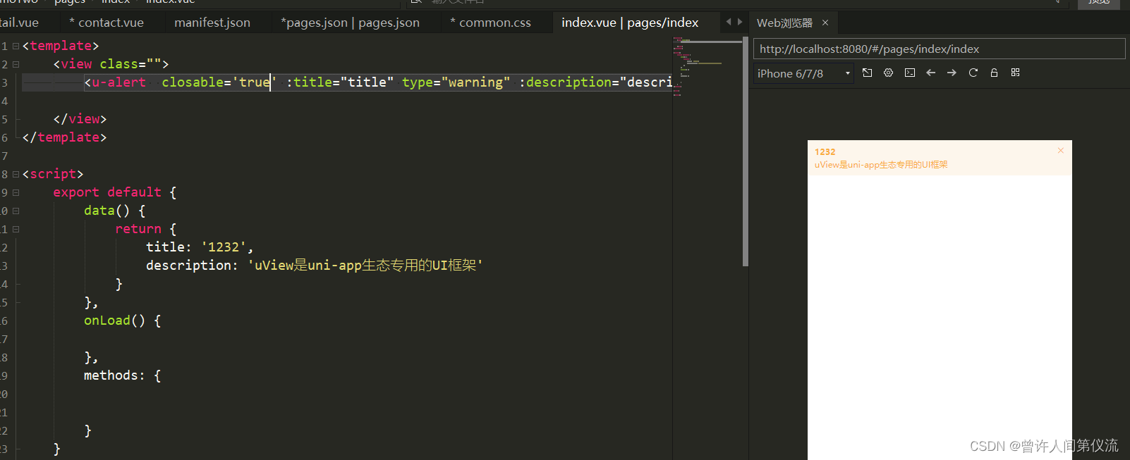
Task: Switch to the pages.json tab
Action: coord(350,23)
